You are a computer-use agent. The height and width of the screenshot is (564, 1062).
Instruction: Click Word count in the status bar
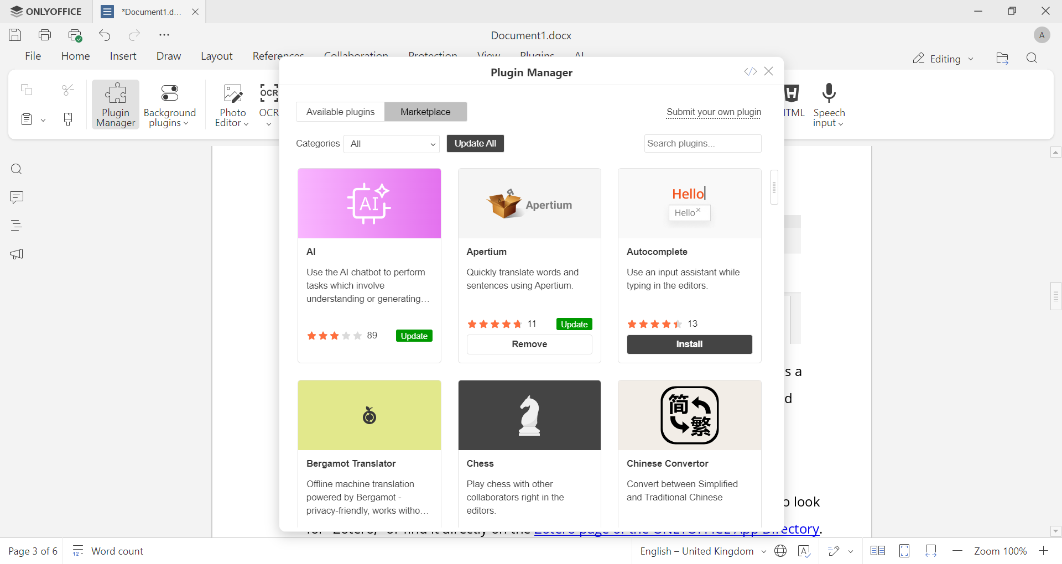[108, 551]
